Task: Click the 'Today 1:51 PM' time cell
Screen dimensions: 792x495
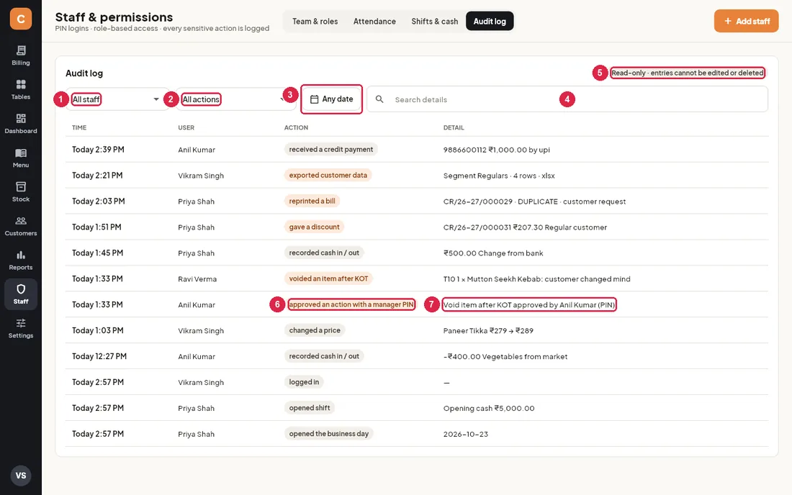Action: (x=96, y=227)
